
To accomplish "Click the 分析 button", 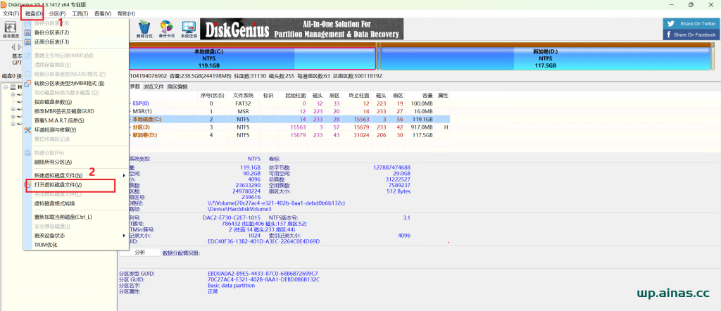I will pos(140,252).
